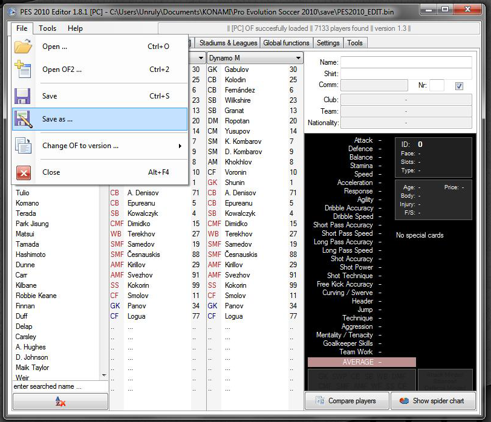
Task: Click the sort A-Z clear icon button
Action: pos(60,401)
